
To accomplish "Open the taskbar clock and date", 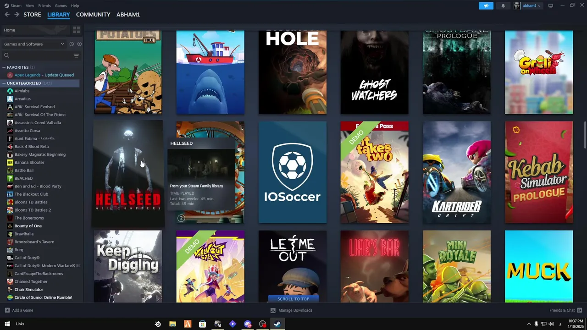I will 576,324.
